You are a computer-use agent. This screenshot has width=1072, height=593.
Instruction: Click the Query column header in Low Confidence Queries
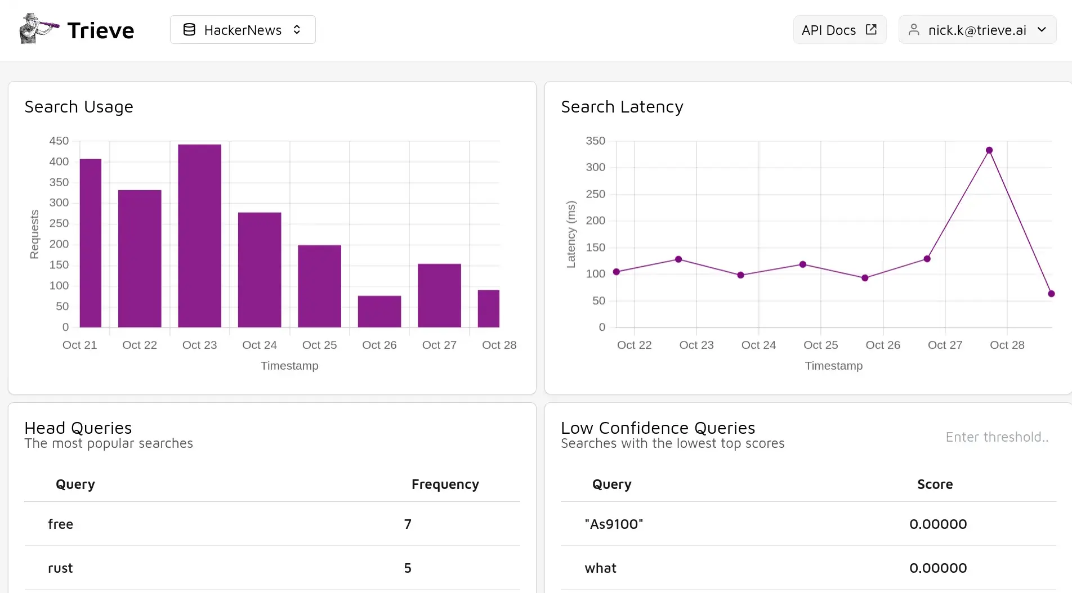tap(612, 484)
